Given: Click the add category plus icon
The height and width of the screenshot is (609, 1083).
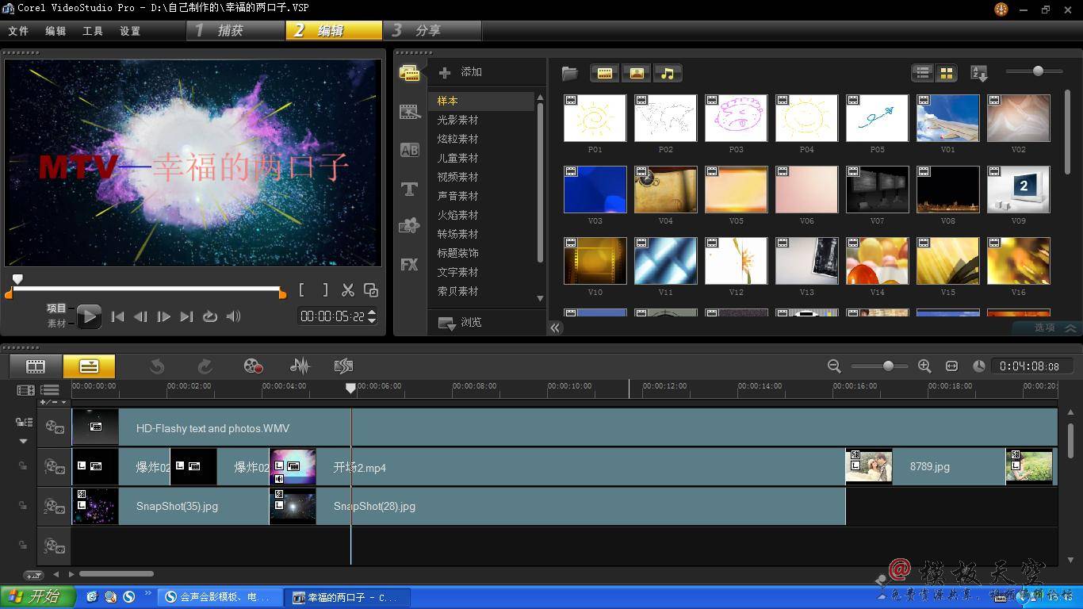Looking at the screenshot, I should (445, 72).
